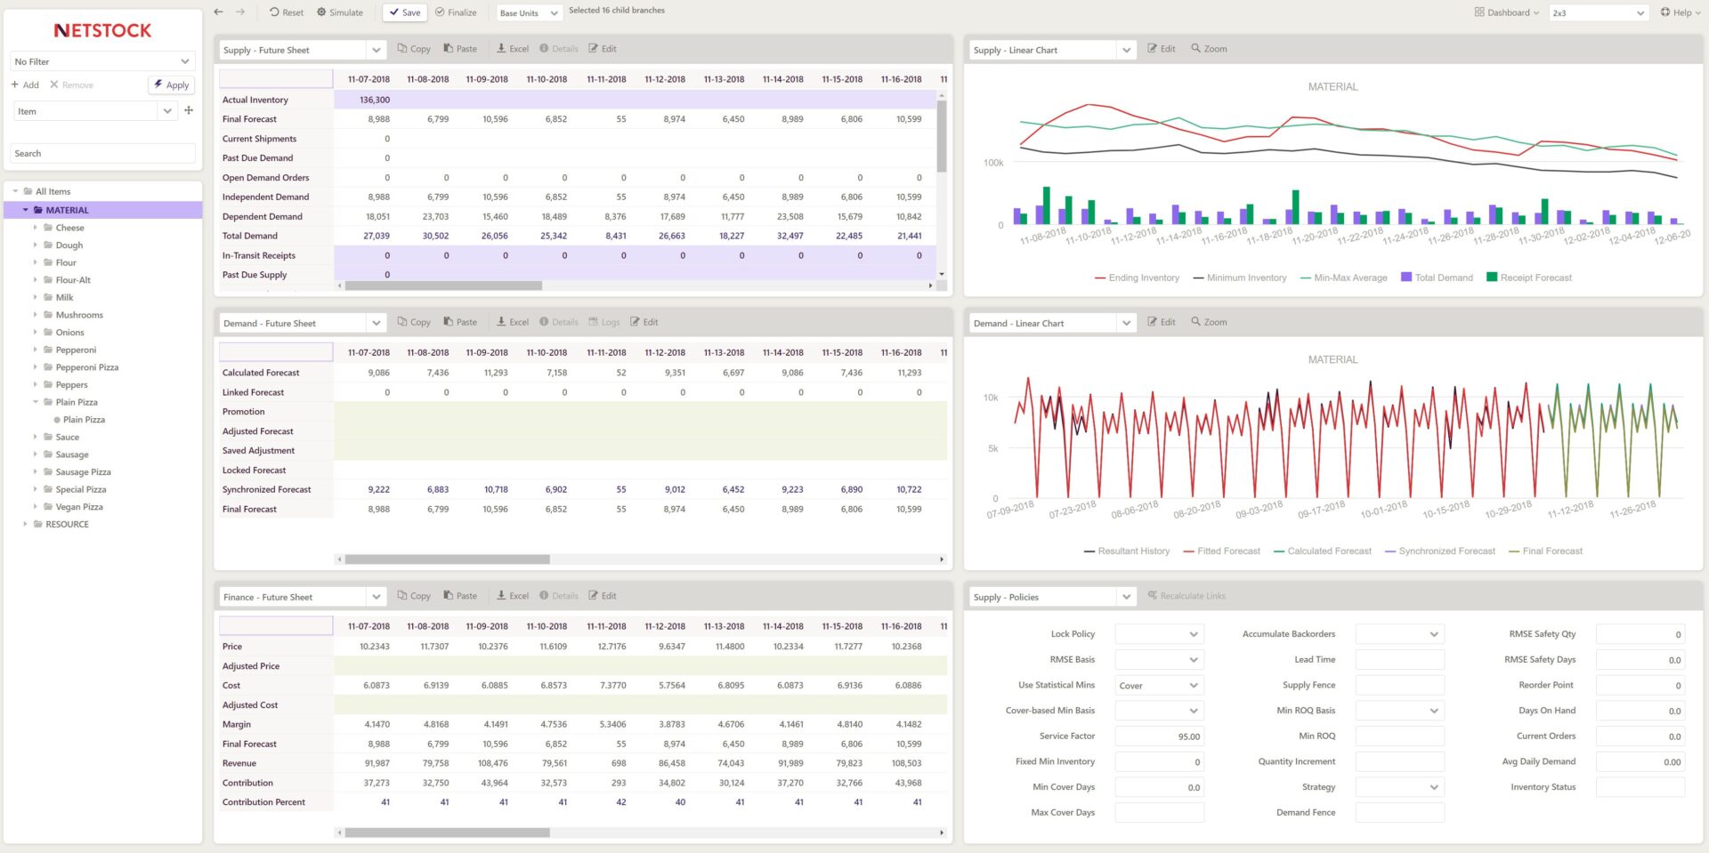This screenshot has height=853, width=1709.
Task: Click the plus icon next to the Item dropdown
Action: (189, 110)
